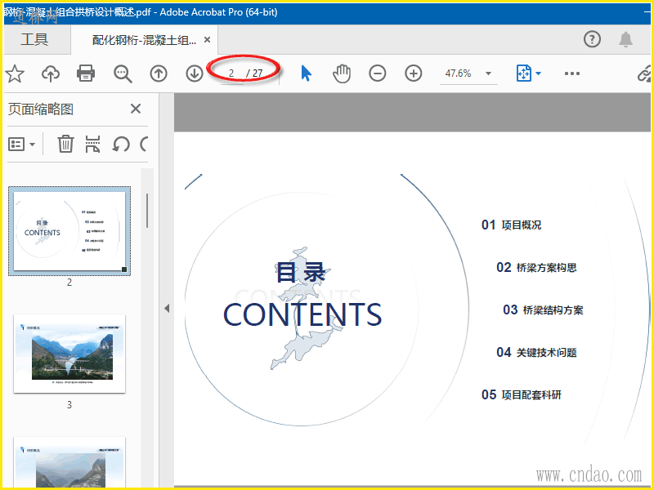Click the cloud upload icon

pyautogui.click(x=51, y=73)
